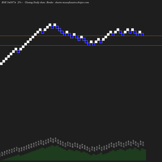Click the rotated price label '20.14'
Image resolution: width=162 pixels, height=162 pixels.
[99, 147]
